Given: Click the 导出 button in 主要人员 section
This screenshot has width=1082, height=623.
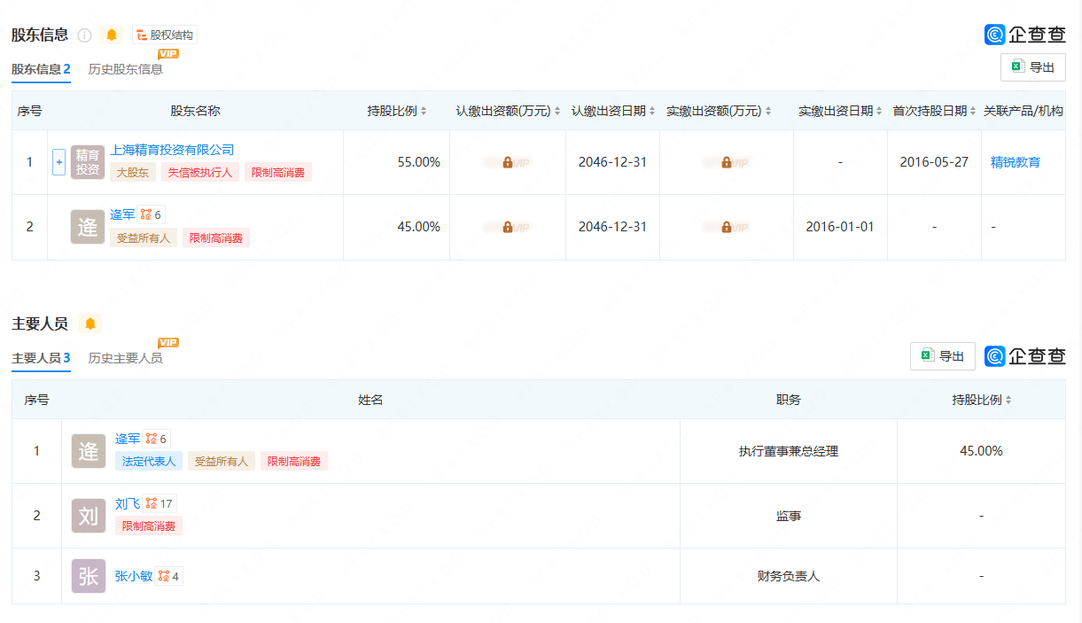Looking at the screenshot, I should click(x=942, y=355).
